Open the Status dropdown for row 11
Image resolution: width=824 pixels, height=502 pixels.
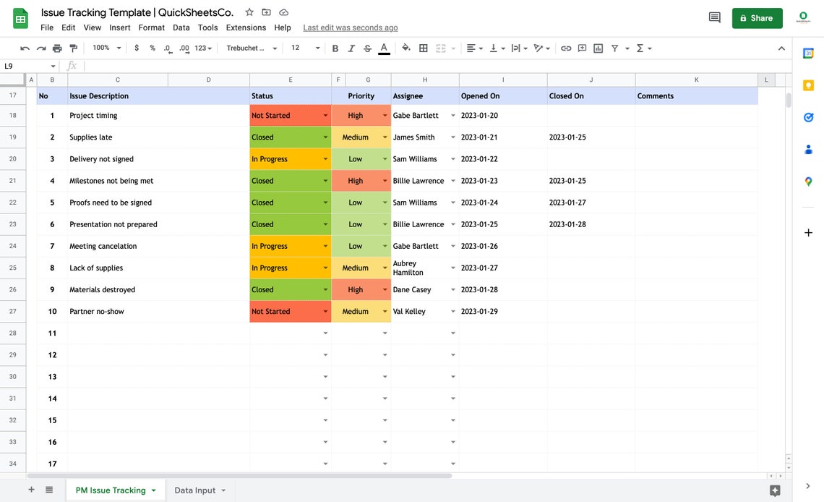(x=325, y=333)
